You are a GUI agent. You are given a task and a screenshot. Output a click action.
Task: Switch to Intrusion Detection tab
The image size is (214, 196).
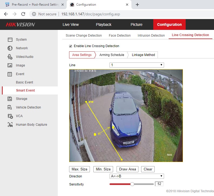click(151, 36)
